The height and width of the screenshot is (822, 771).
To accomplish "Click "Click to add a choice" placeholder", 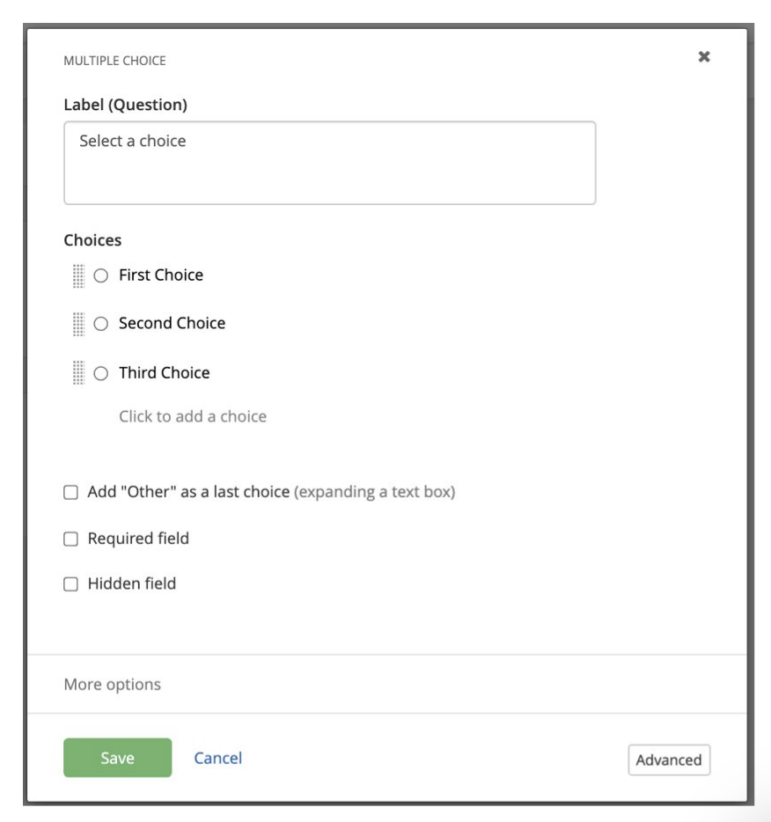I will (x=193, y=416).
